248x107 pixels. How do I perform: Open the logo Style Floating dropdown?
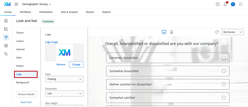[x=64, y=79]
